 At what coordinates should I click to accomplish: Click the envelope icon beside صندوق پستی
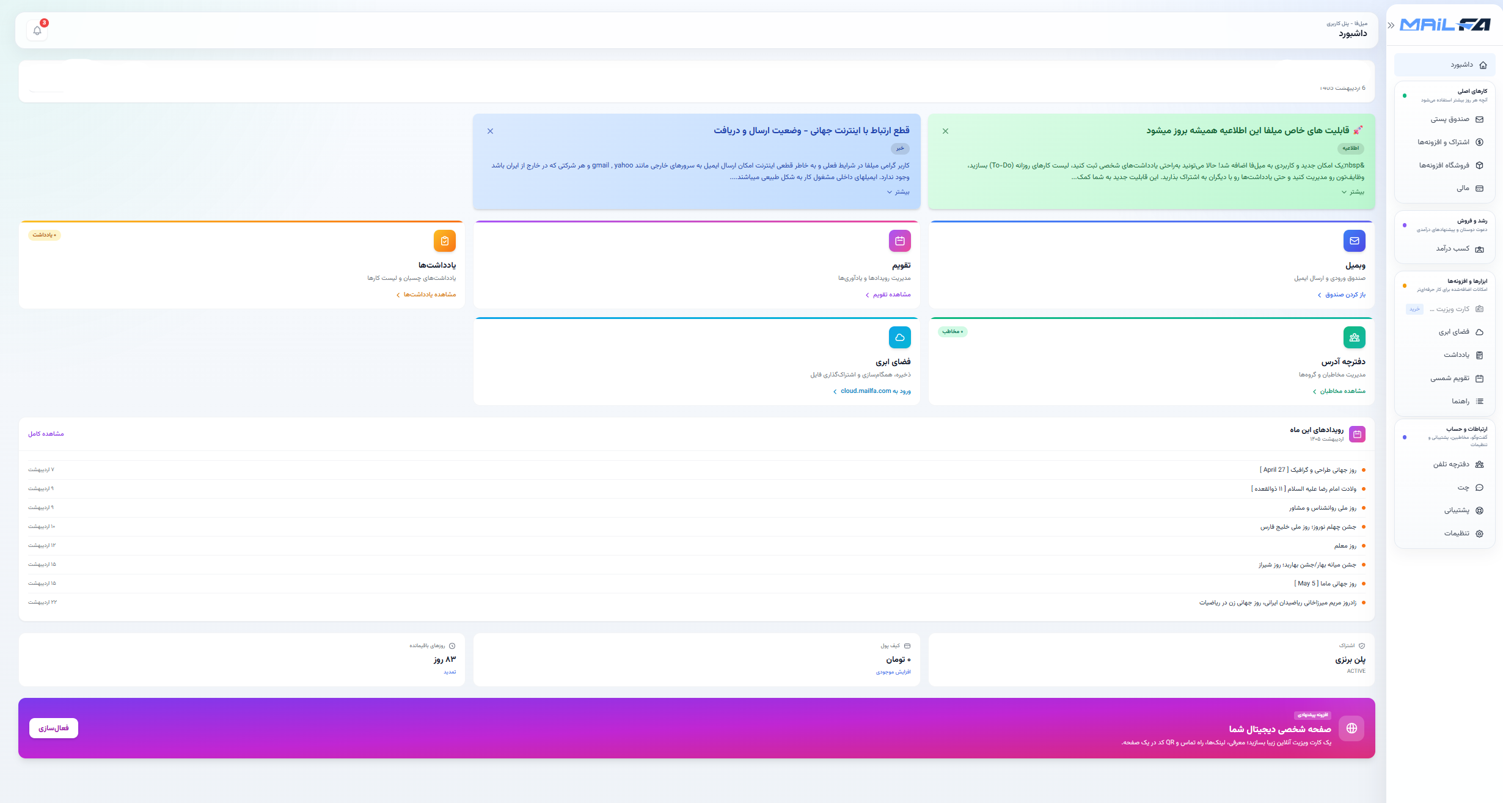tap(1479, 120)
